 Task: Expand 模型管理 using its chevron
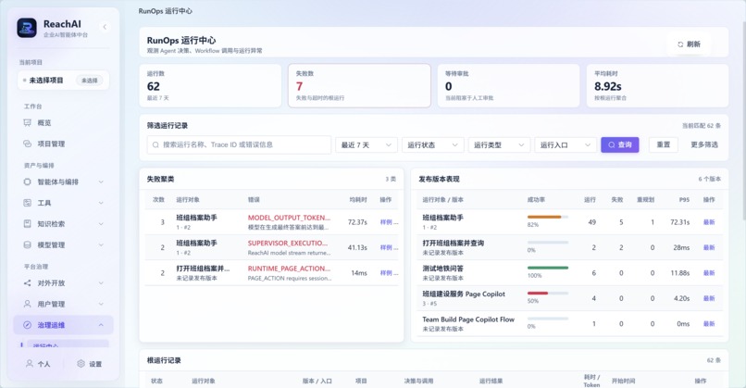(101, 244)
